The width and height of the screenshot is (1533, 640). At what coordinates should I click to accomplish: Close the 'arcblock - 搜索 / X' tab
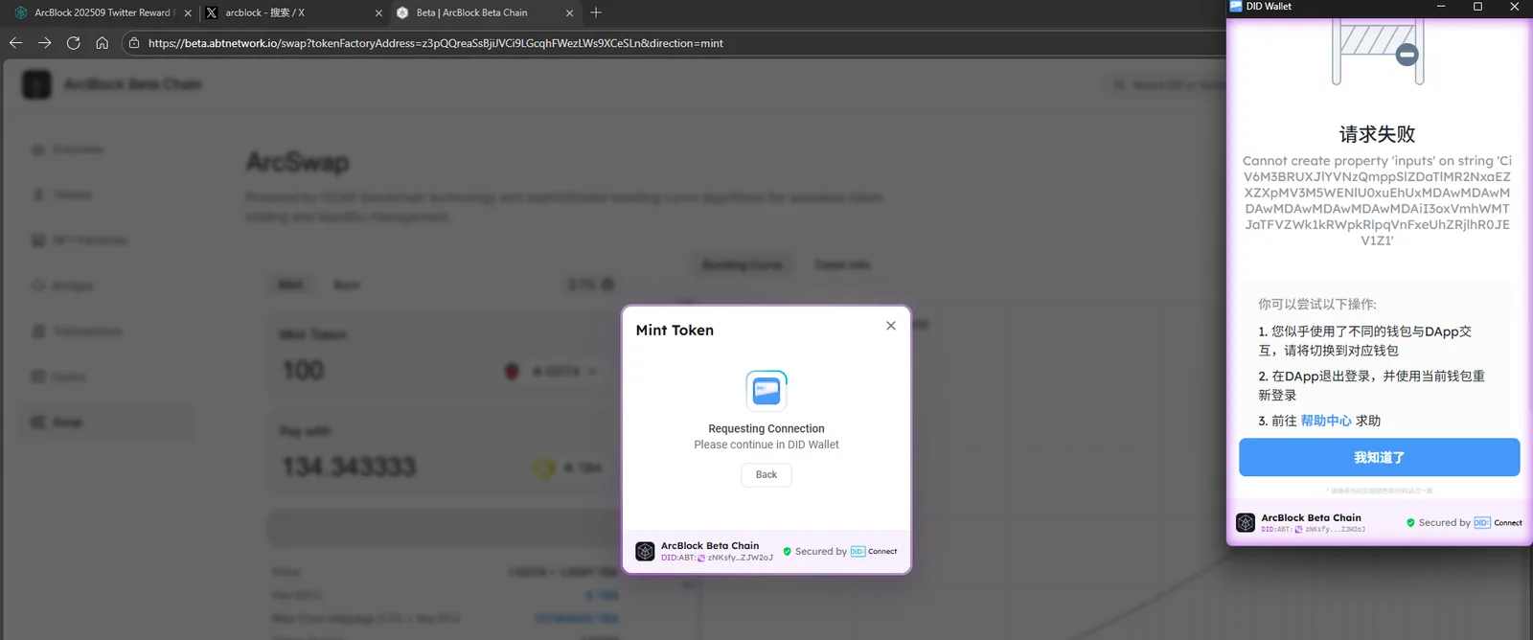[378, 12]
